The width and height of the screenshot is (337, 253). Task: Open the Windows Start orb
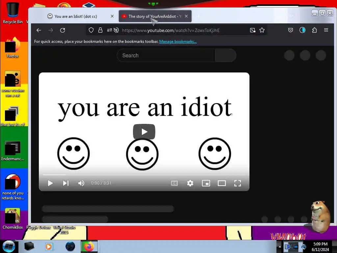9,246
